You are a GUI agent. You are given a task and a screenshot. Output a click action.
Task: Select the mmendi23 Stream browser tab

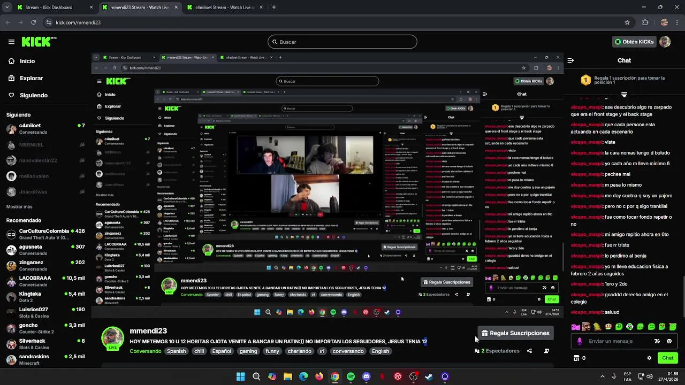pos(140,7)
